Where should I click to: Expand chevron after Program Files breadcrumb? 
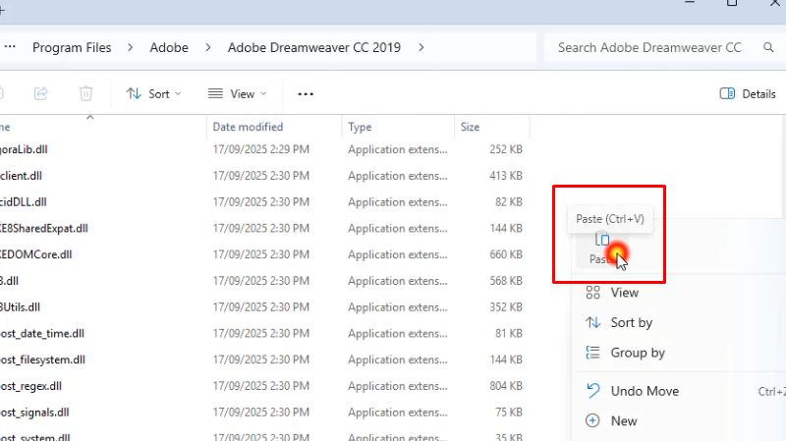(x=131, y=47)
